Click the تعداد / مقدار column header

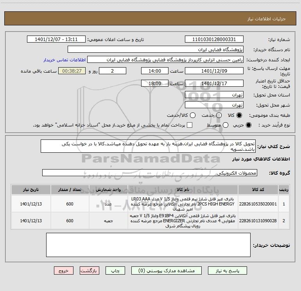tap(70, 189)
